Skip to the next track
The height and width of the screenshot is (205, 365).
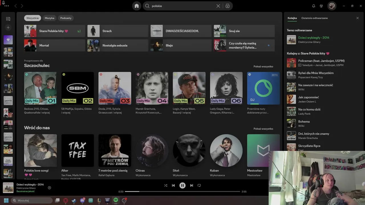pyautogui.click(x=192, y=185)
